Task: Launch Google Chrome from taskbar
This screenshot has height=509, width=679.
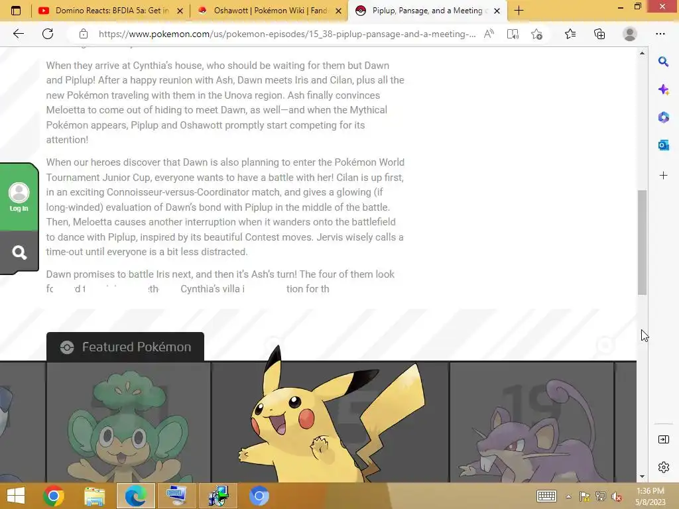Action: [54, 496]
